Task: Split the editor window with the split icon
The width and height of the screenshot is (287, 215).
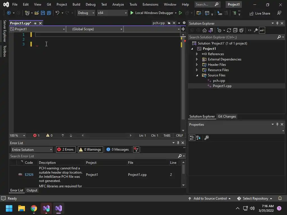Action: (183, 29)
